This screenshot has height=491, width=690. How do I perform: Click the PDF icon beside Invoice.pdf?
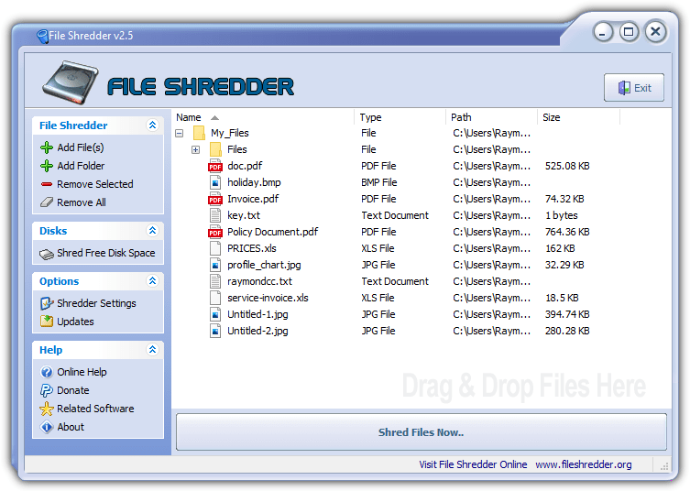[x=215, y=199]
